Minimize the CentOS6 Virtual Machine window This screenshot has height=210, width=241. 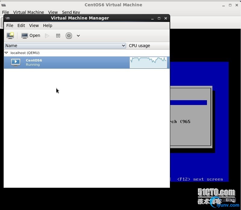point(224,5)
